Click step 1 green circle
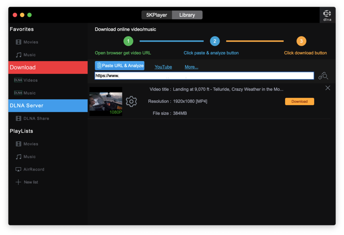 point(128,41)
